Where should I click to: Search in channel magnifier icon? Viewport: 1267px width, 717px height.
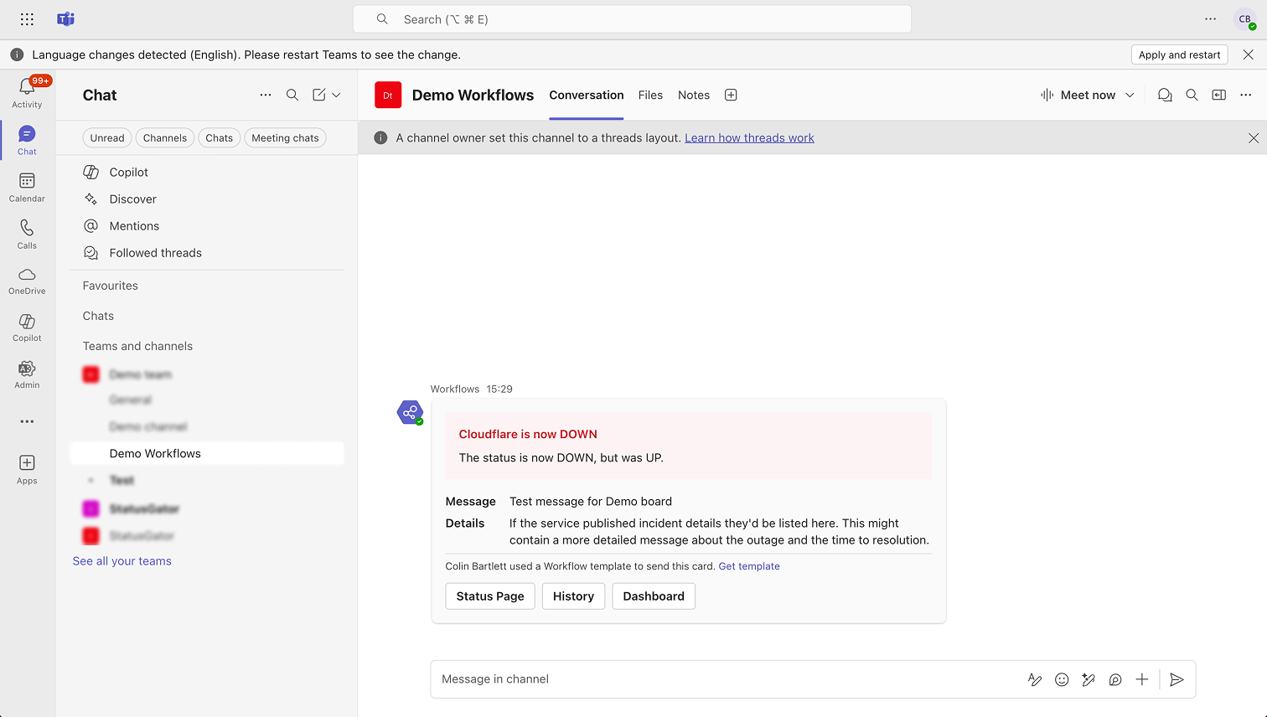(x=1192, y=95)
